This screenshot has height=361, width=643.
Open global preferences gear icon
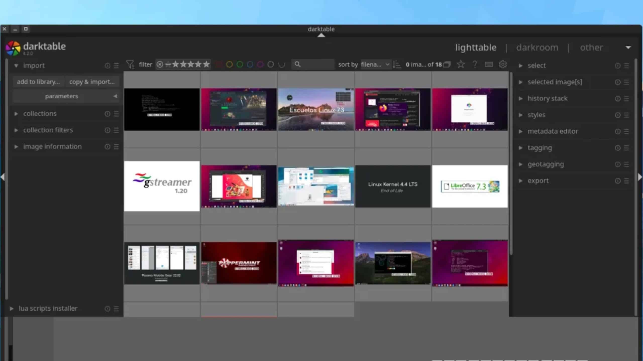coord(503,64)
